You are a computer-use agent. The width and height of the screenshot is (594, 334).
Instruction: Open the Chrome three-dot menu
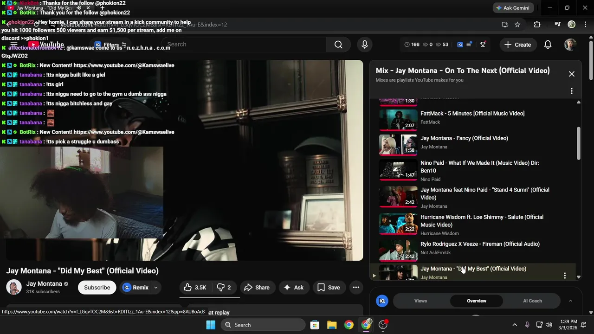(x=585, y=25)
